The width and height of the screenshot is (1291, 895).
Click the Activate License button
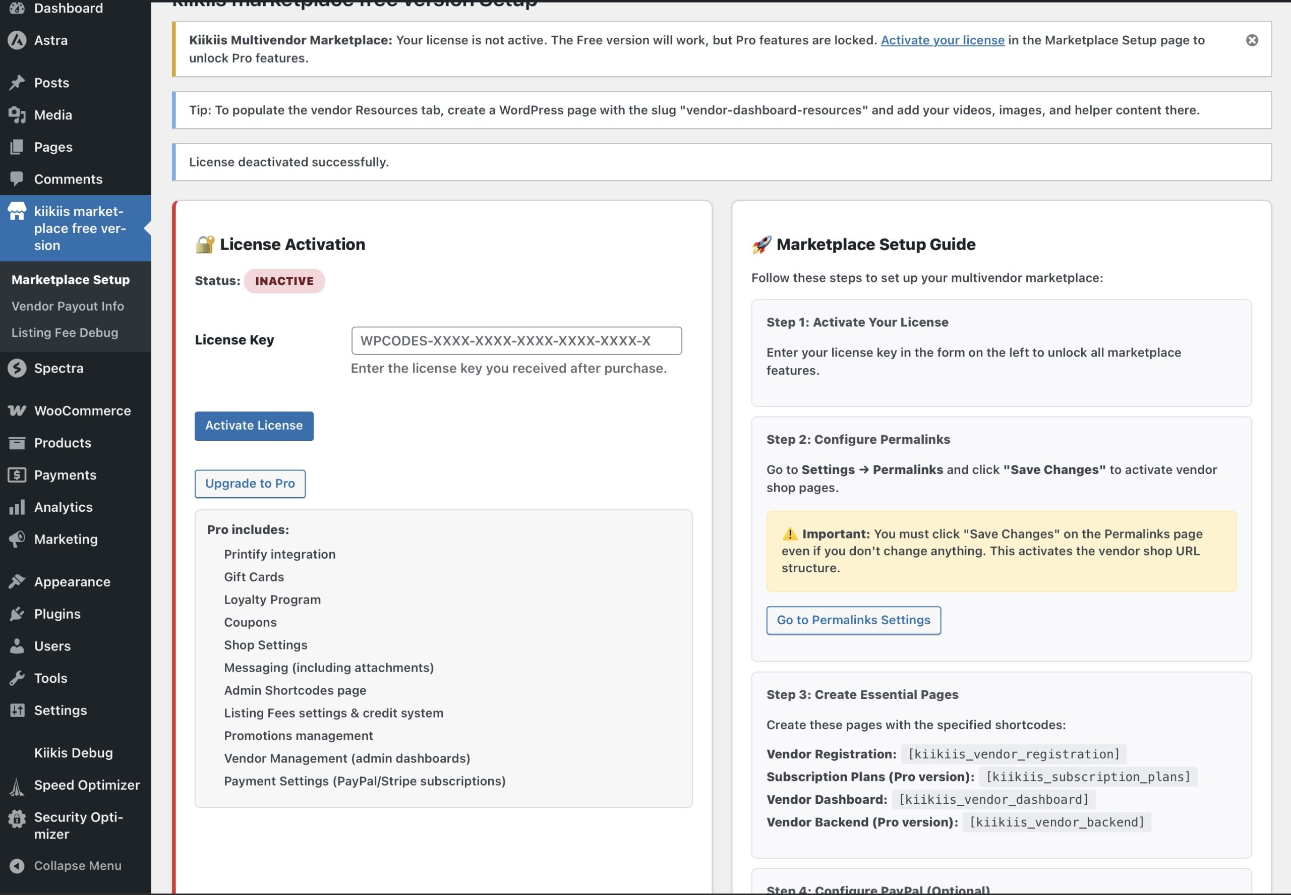tap(254, 426)
